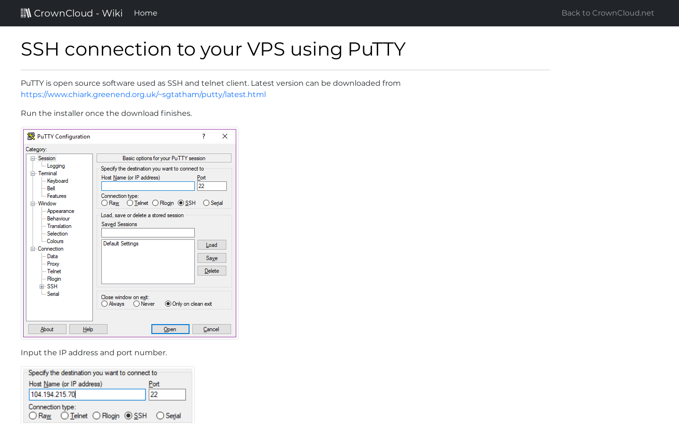Click the Delete button
Image resolution: width=679 pixels, height=424 pixels.
pos(212,271)
